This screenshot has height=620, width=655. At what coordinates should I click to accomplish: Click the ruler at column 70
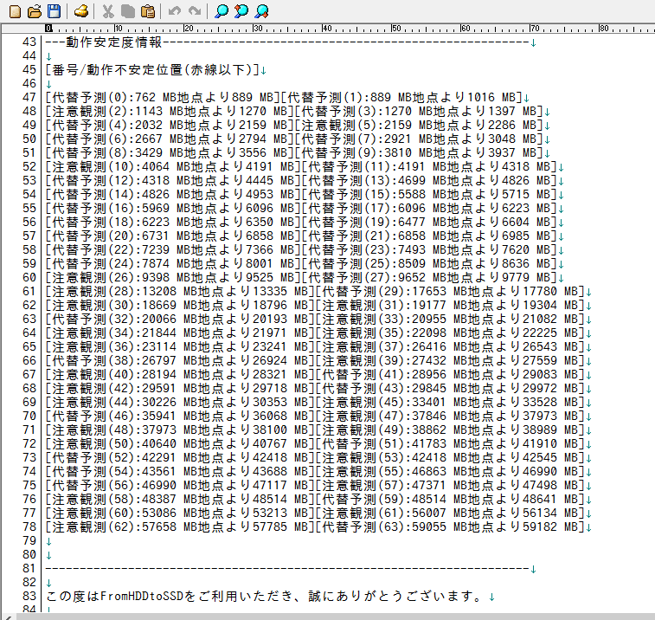[x=534, y=29]
